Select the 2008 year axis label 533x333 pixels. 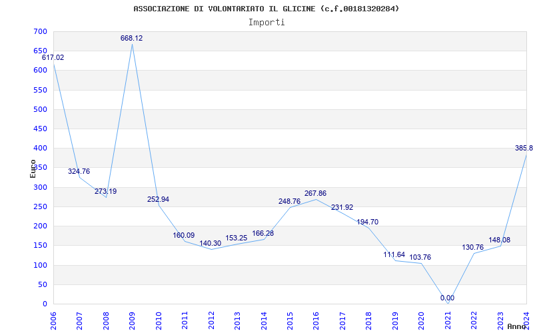[x=106, y=320]
